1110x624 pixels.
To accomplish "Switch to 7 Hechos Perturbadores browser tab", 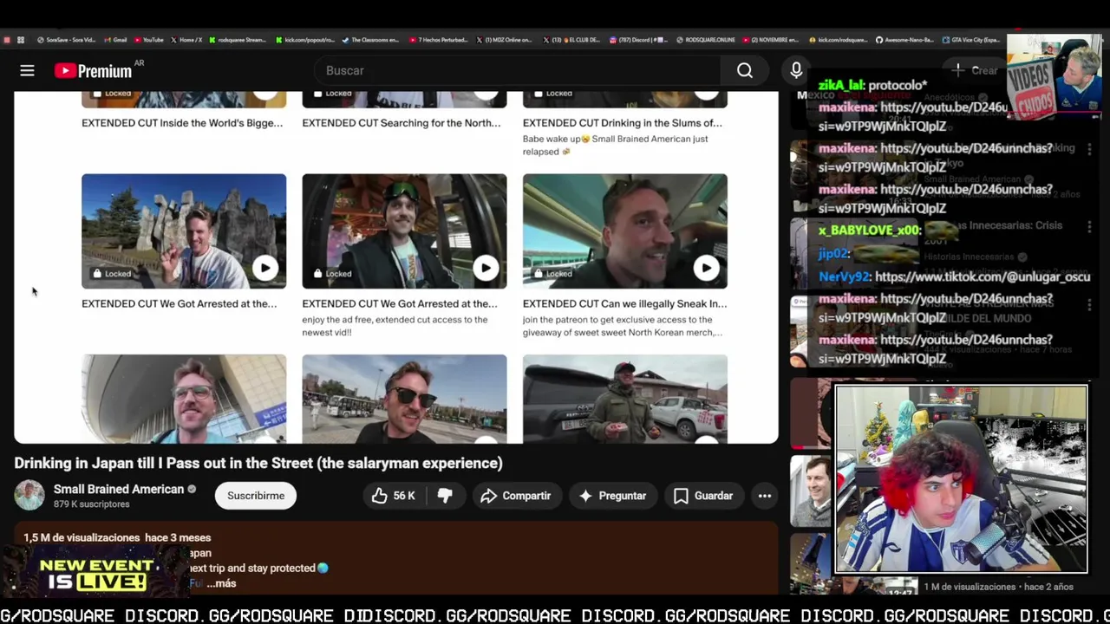I will [439, 40].
